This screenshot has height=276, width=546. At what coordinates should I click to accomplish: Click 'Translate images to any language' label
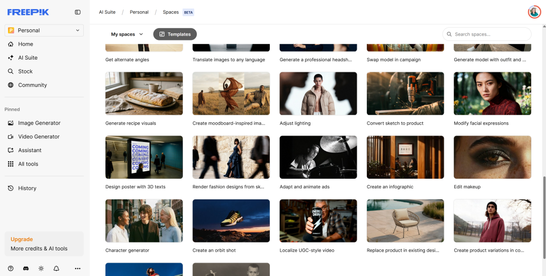229,60
